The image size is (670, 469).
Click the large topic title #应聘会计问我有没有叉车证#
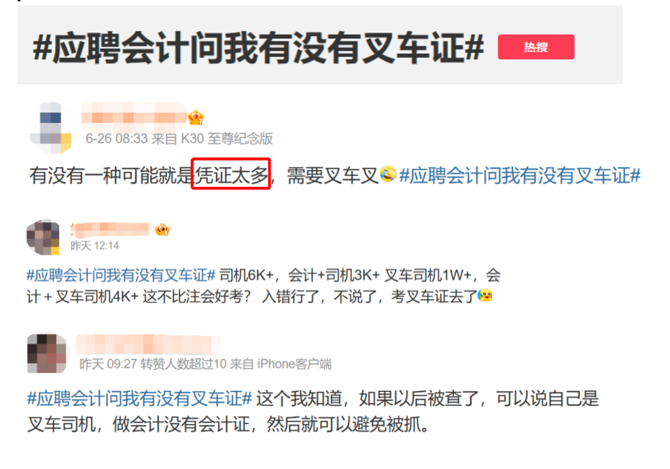258,48
